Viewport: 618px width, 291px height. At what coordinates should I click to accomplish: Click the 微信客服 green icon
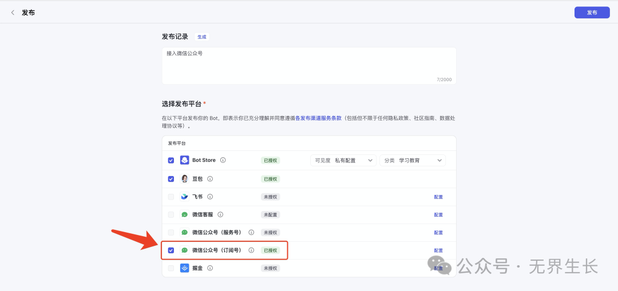[184, 214]
